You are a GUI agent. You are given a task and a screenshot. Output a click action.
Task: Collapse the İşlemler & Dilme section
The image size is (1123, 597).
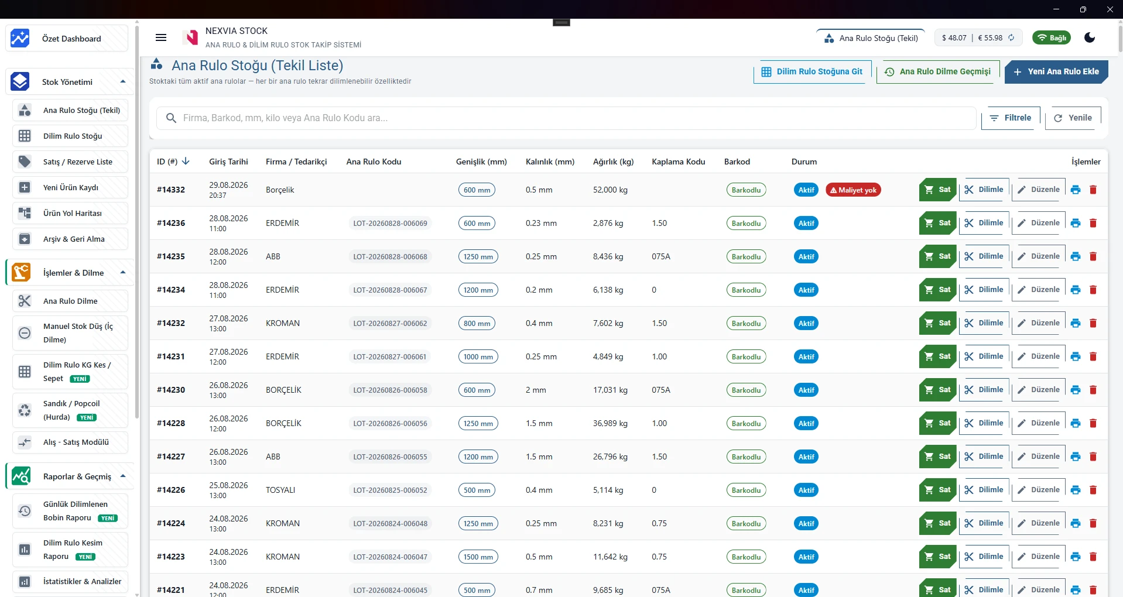pos(123,272)
